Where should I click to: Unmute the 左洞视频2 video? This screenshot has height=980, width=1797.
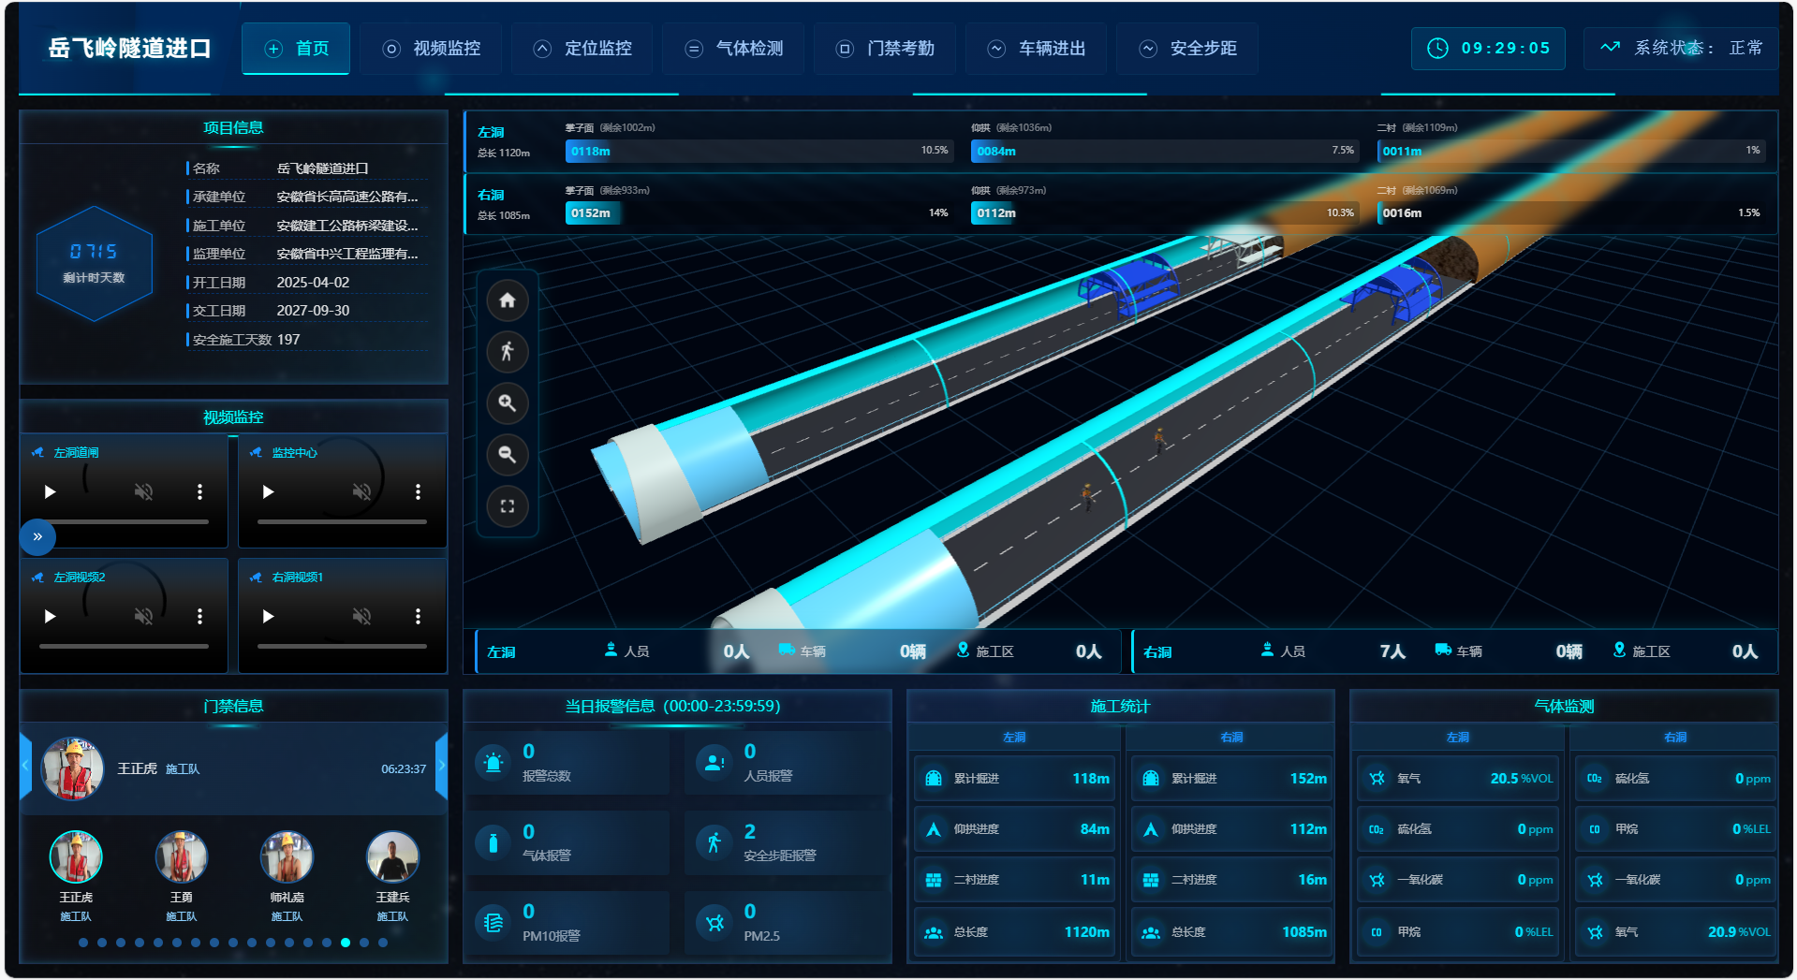(x=143, y=616)
